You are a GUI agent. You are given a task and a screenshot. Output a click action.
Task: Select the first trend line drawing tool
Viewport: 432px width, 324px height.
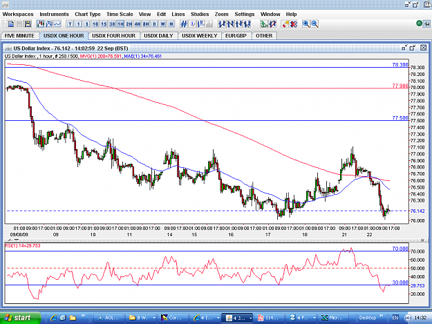pyautogui.click(x=222, y=24)
